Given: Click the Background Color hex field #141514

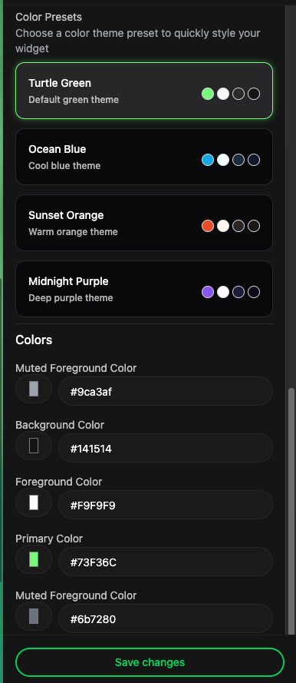Looking at the screenshot, I should pyautogui.click(x=166, y=448).
